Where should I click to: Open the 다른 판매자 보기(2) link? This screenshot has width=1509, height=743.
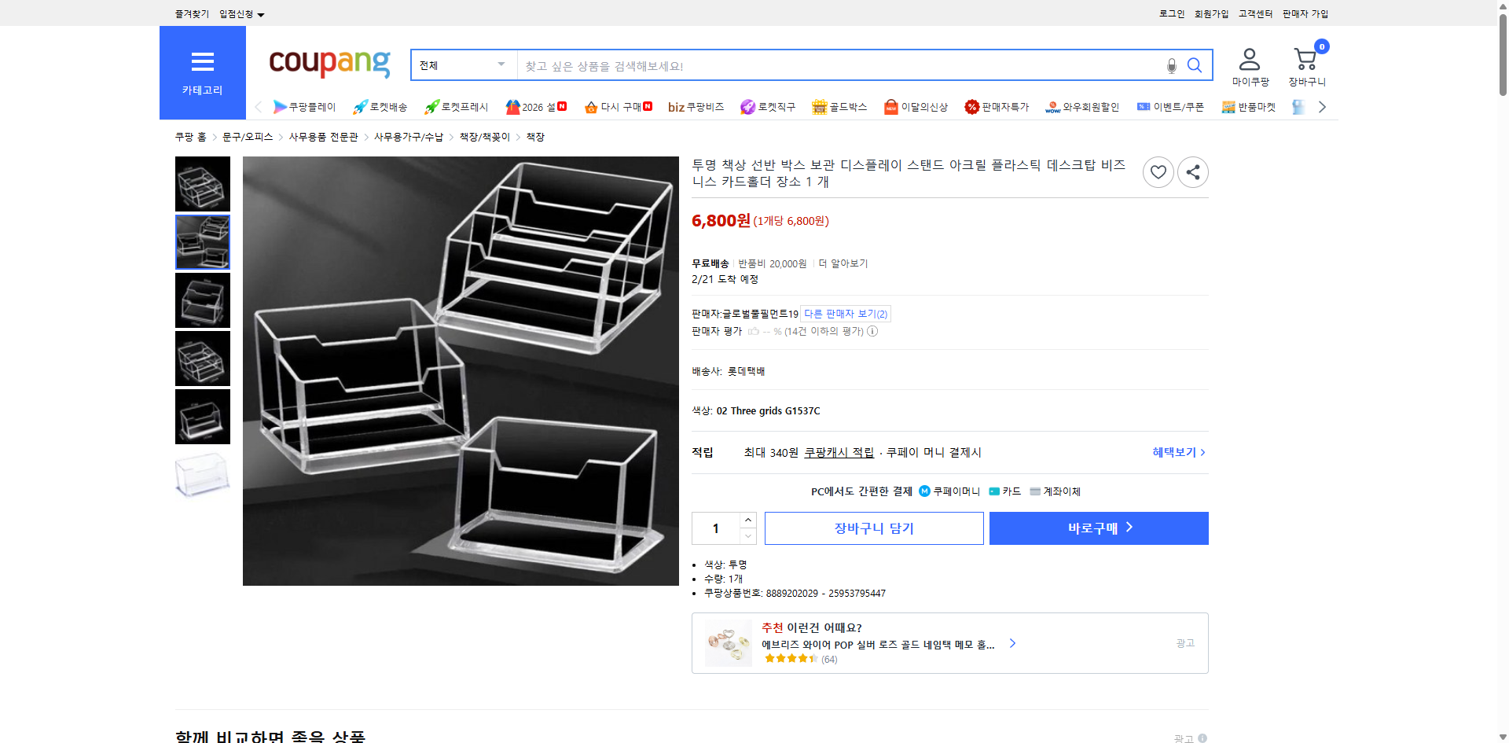point(843,313)
